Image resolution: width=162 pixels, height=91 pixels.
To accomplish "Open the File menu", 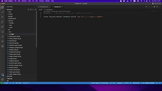I will (15, 1).
